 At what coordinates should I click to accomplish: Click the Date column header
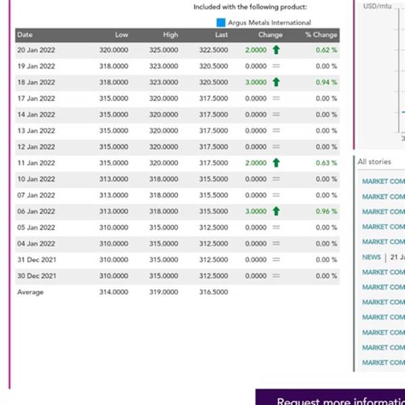point(25,35)
